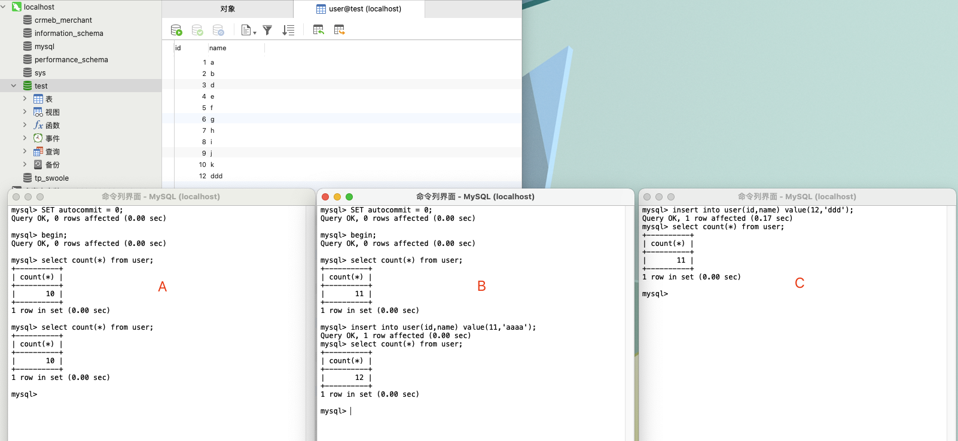Image resolution: width=958 pixels, height=441 pixels.
Task: Expand the 视图 views node
Action: [25, 112]
